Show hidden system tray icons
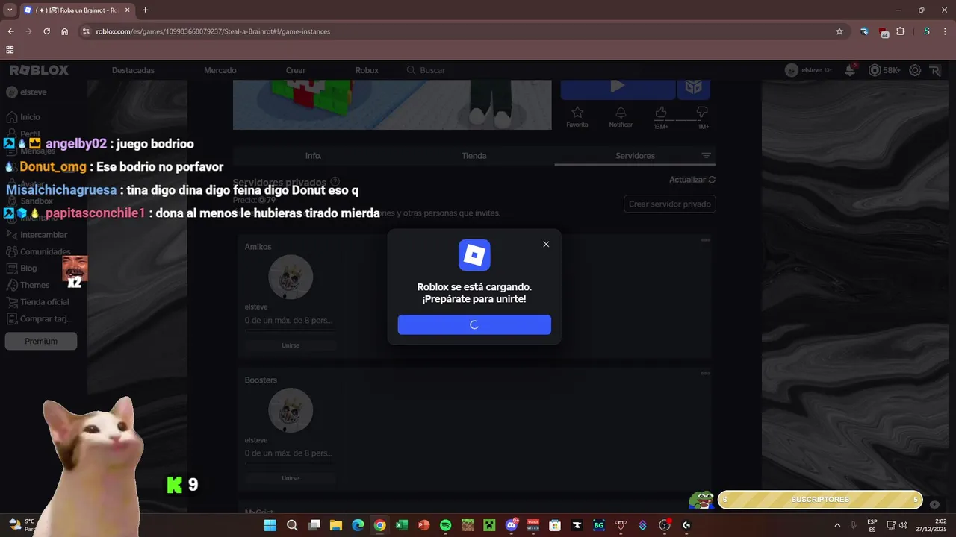 836,525
